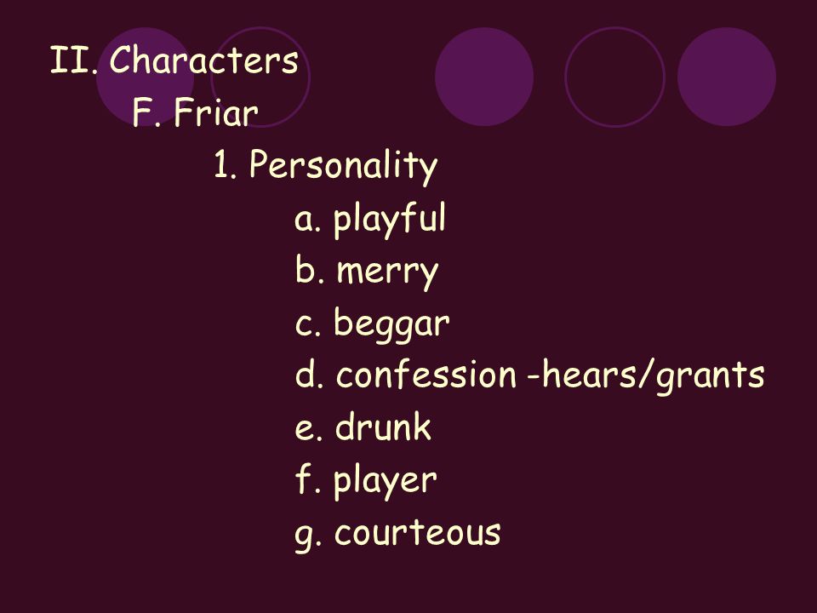This screenshot has height=613, width=817.
Task: Select the 'F. Friar' subheading
Action: [196, 112]
